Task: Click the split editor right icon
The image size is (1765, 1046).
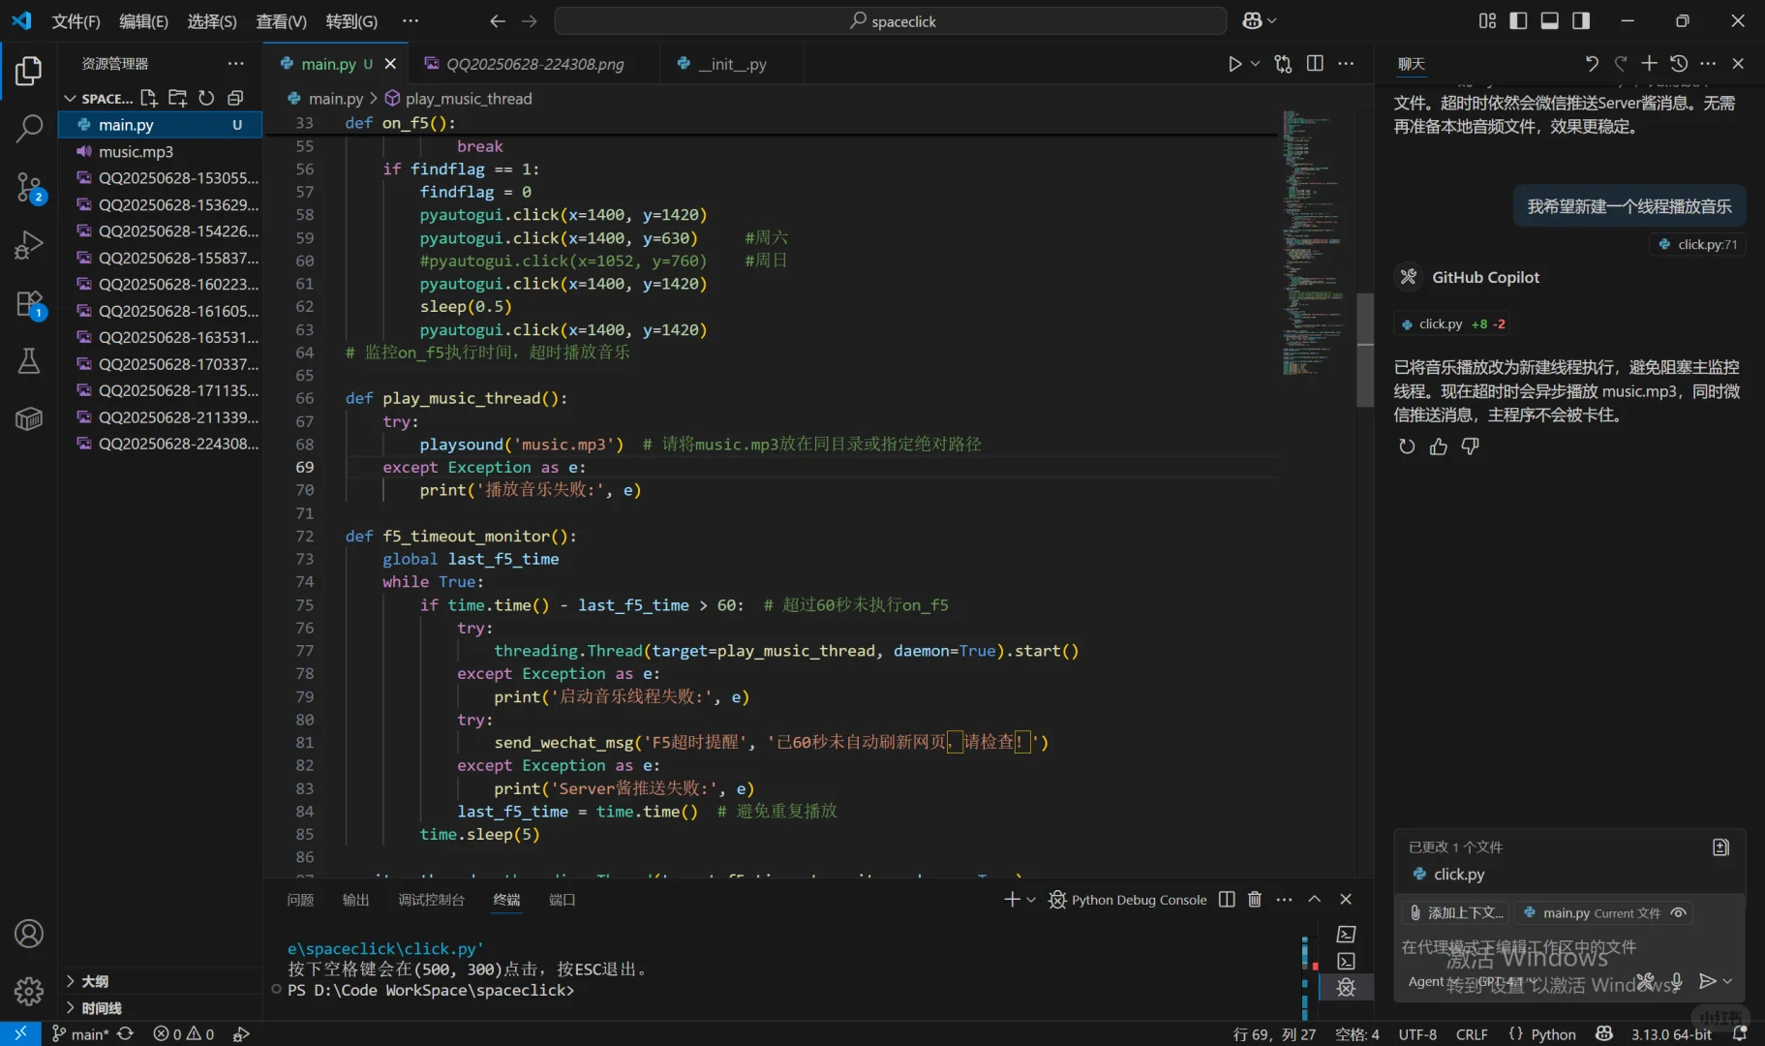Action: click(x=1315, y=64)
